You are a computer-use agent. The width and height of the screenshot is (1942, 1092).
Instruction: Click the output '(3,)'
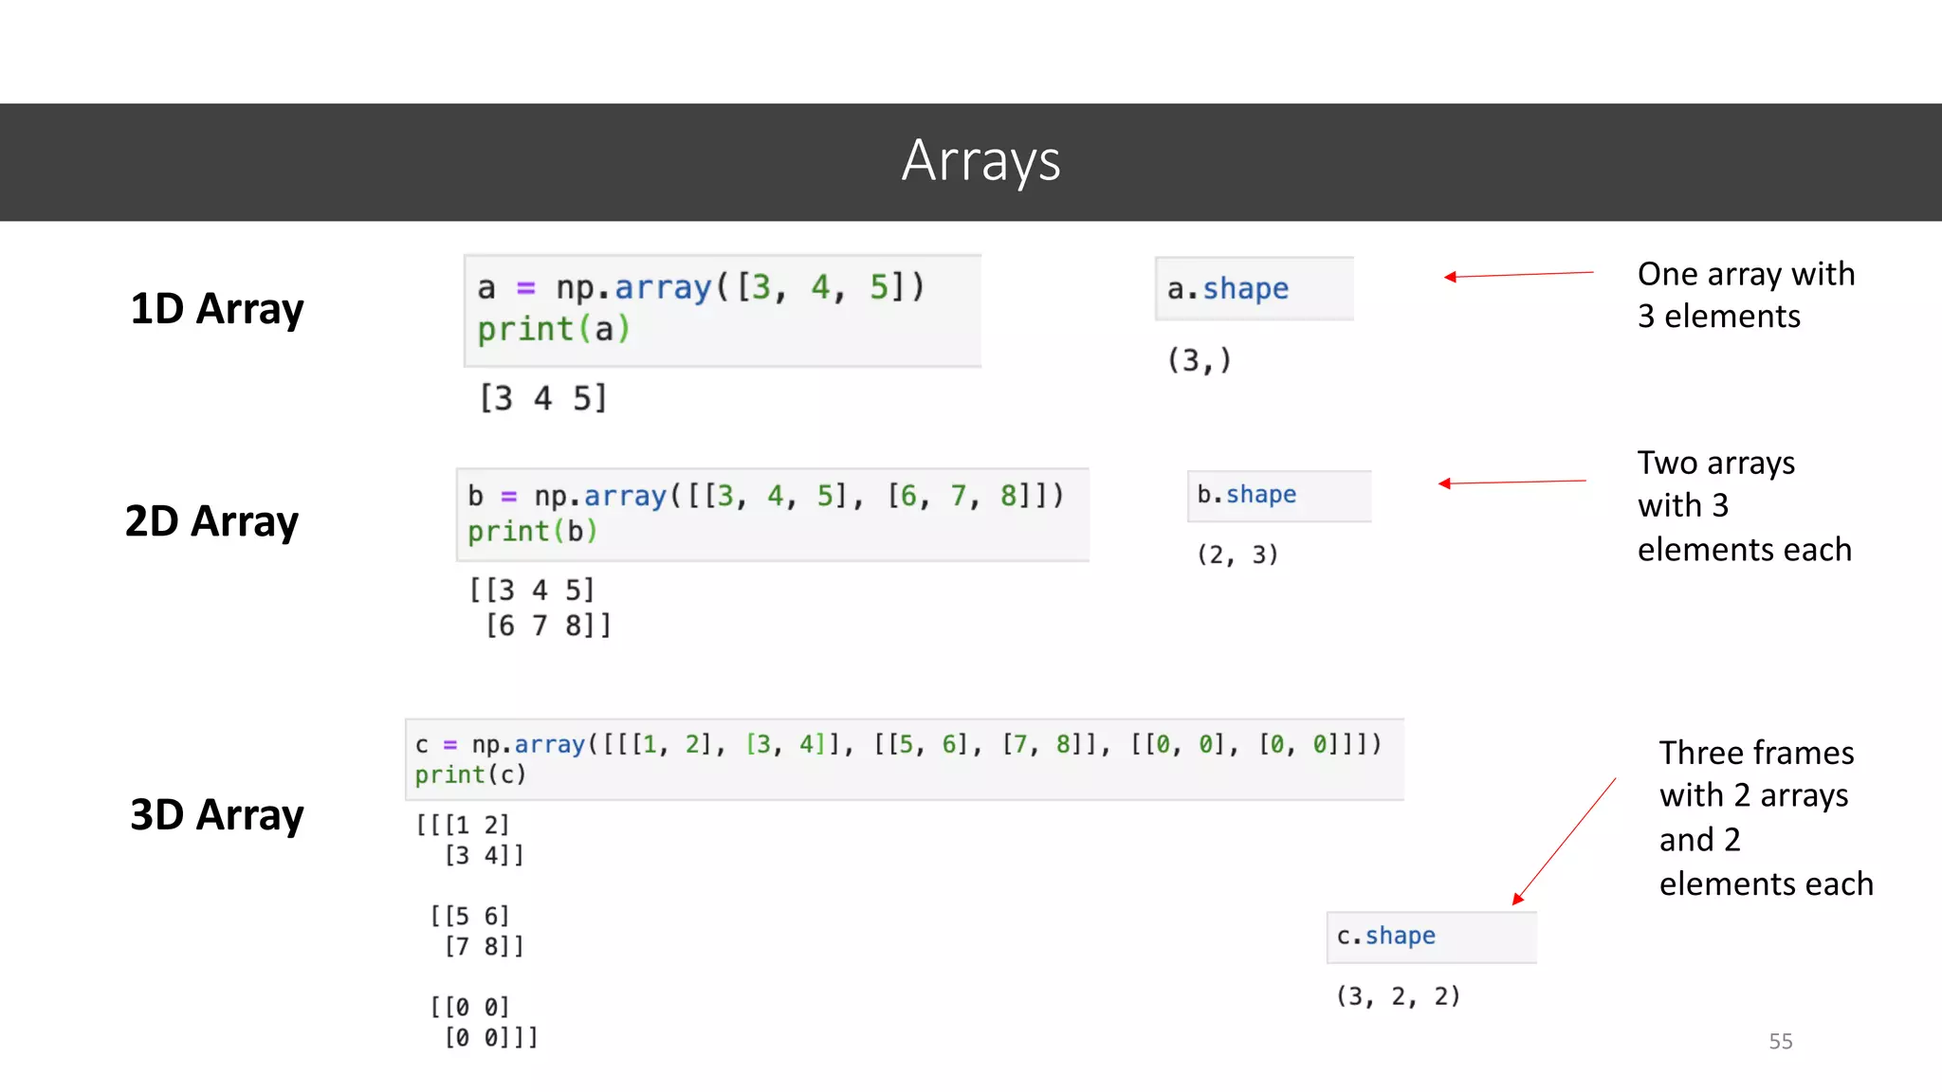pos(1200,360)
